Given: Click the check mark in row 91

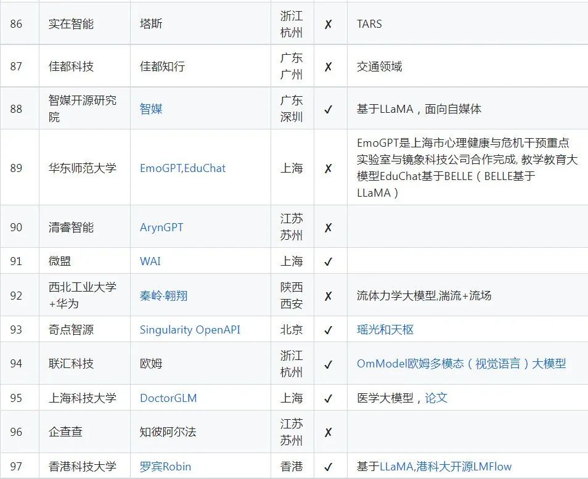Looking at the screenshot, I should (328, 261).
